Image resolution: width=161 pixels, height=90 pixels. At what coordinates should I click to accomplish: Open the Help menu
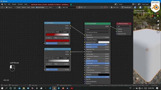[26, 4]
